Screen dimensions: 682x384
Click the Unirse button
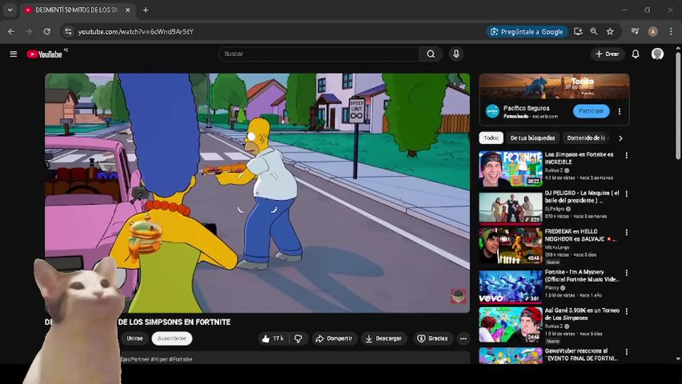point(134,339)
